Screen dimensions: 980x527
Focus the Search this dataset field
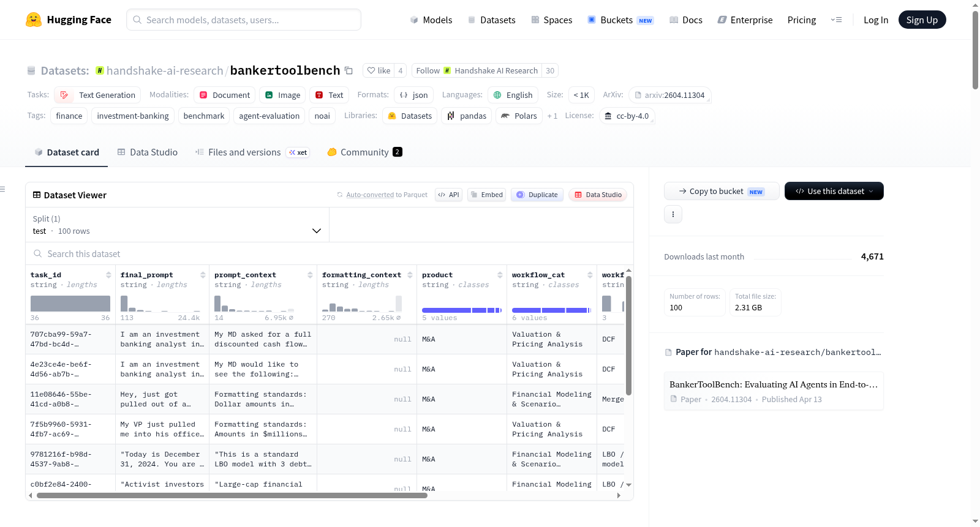click(330, 253)
